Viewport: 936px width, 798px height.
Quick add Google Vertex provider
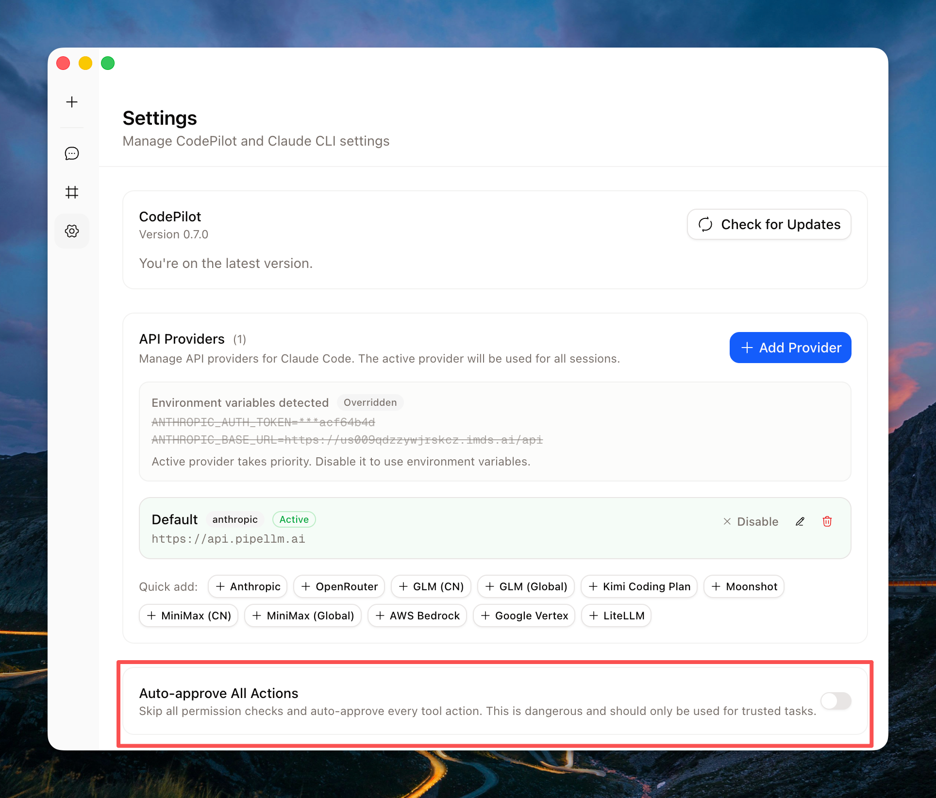(524, 615)
